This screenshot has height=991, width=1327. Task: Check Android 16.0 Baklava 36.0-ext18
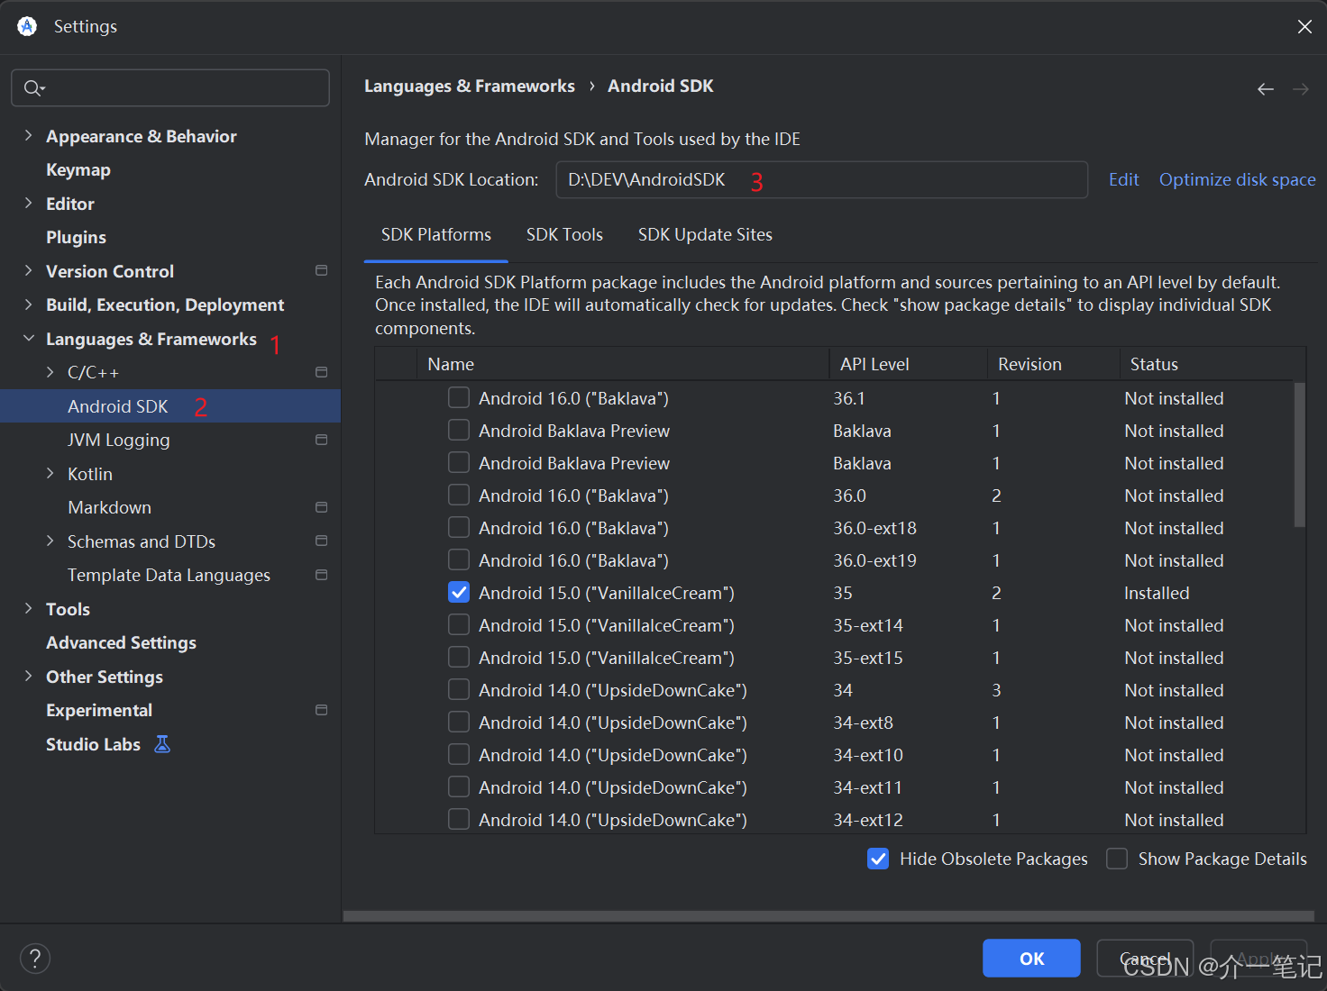pyautogui.click(x=459, y=528)
